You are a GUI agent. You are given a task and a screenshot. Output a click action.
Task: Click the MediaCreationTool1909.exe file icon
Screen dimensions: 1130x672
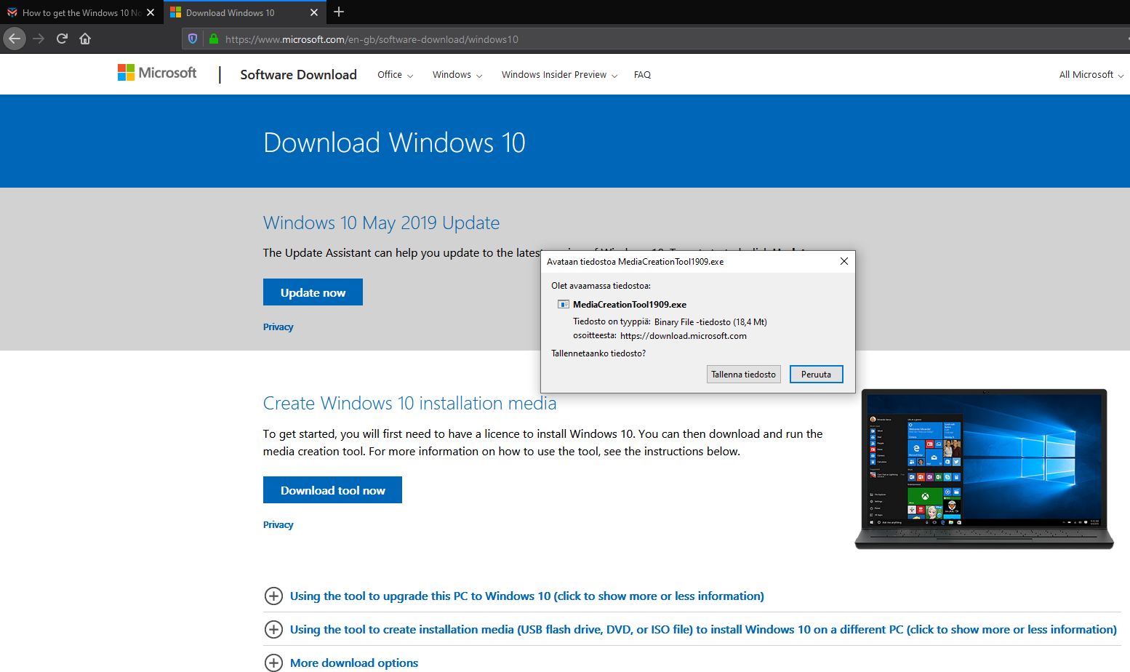coord(563,305)
